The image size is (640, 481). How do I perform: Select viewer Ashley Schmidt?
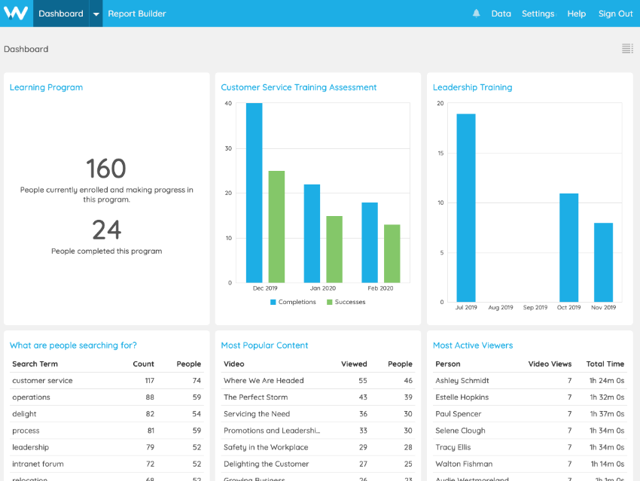click(530, 380)
